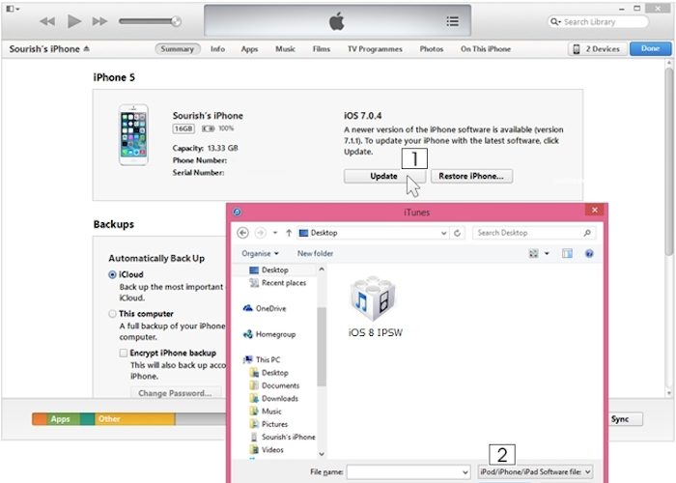The width and height of the screenshot is (676, 483).
Task: Open the Up Next list icon
Action: [x=453, y=21]
